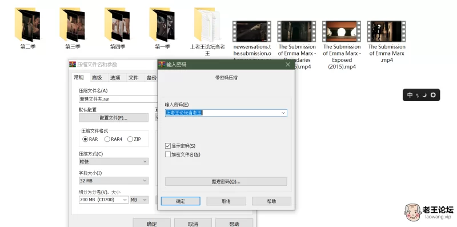Click the 第一季 folder name label
The height and width of the screenshot is (227, 457).
click(x=162, y=47)
